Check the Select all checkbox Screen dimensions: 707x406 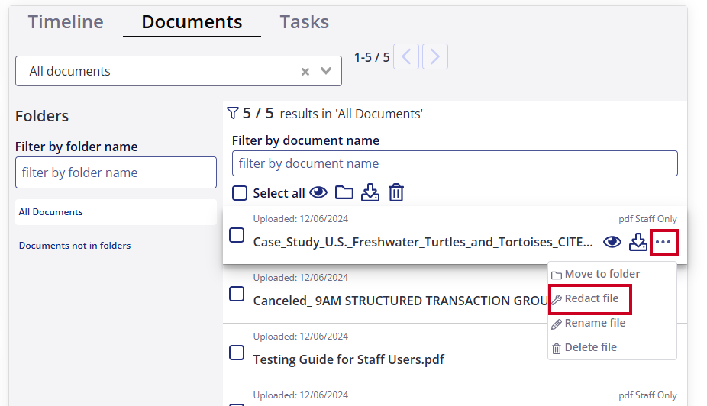pos(240,193)
